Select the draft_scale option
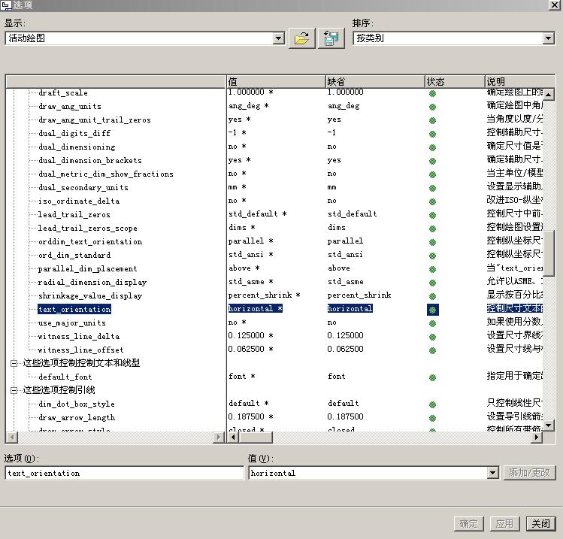 63,92
